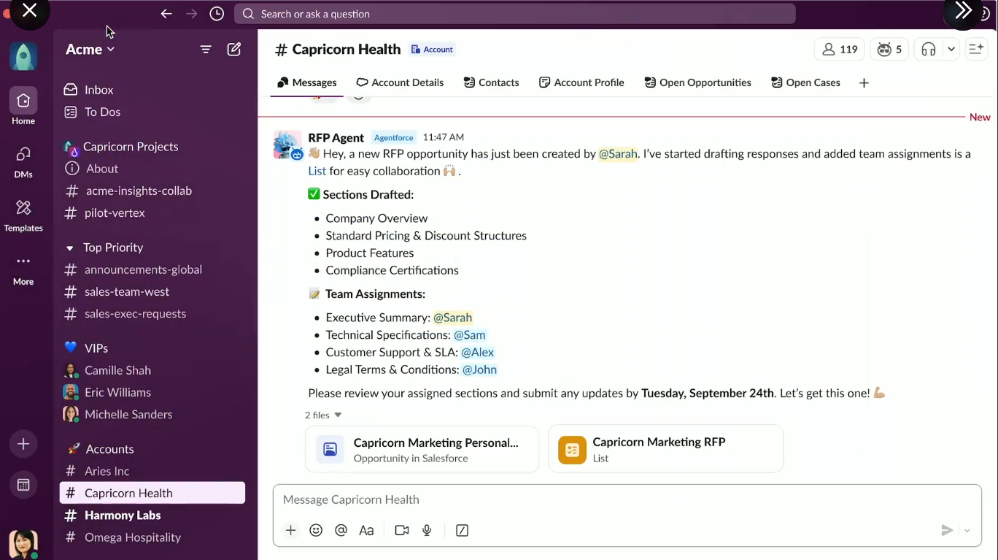This screenshot has height=560, width=998.
Task: Open Inbox
Action: coord(98,90)
